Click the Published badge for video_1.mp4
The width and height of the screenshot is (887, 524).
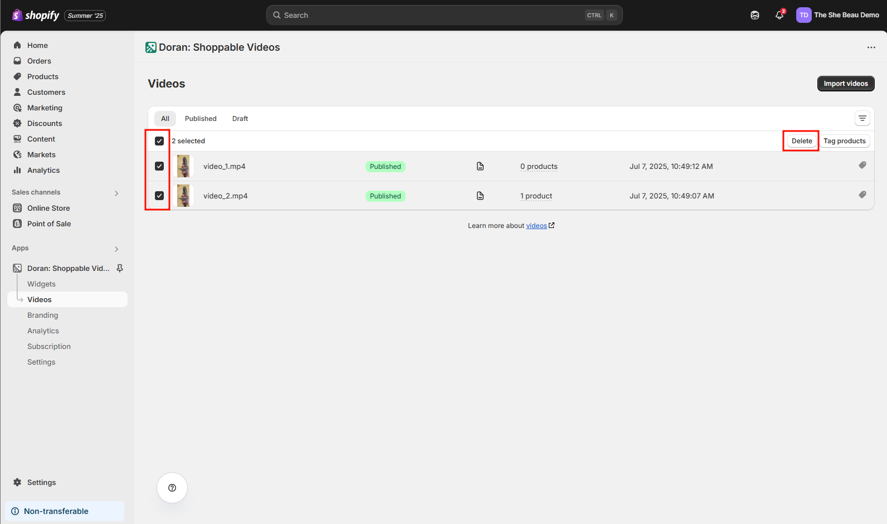386,166
